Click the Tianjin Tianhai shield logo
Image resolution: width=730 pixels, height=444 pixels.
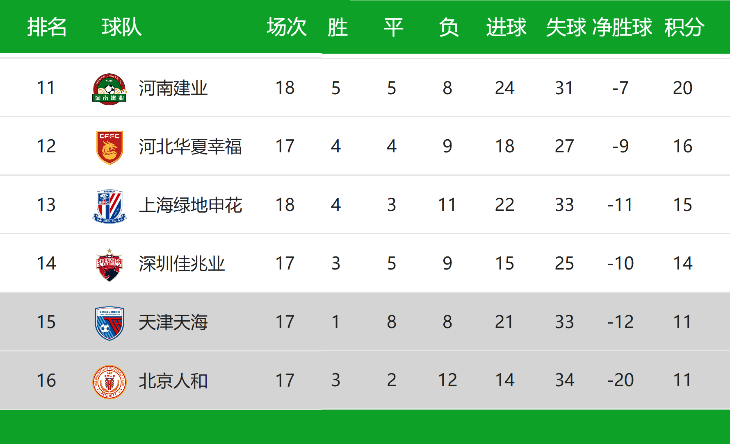[109, 323]
